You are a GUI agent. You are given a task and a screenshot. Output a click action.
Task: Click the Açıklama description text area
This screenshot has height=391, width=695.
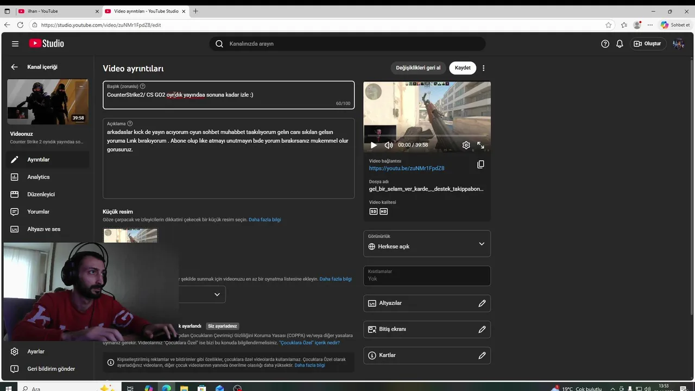(229, 159)
